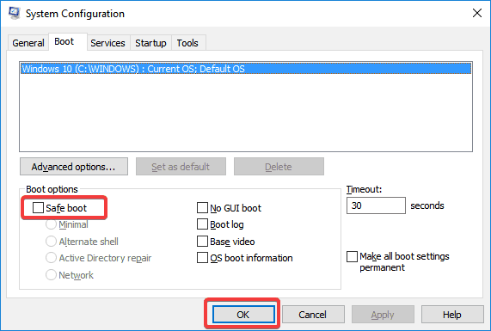Select the Windows 10 boot entry

246,69
